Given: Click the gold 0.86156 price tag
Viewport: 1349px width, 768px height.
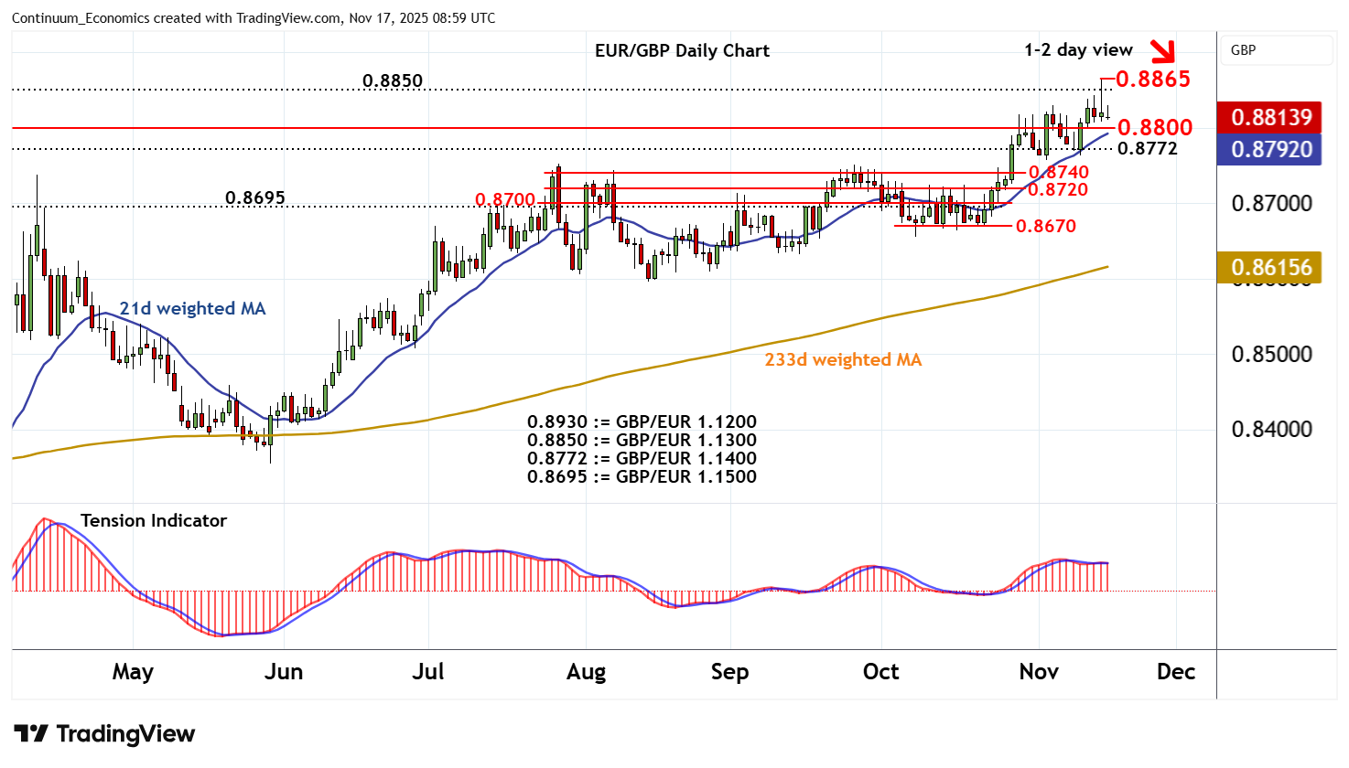Looking at the screenshot, I should click(x=1270, y=267).
